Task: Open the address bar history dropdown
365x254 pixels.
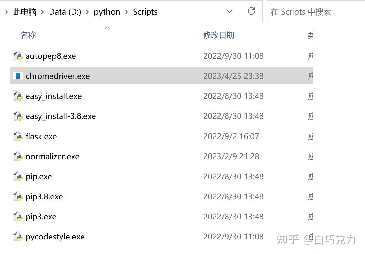Action: click(x=229, y=12)
